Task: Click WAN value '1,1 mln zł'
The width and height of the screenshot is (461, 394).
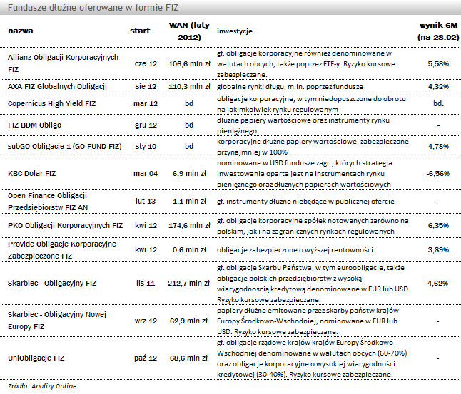Action: click(189, 202)
